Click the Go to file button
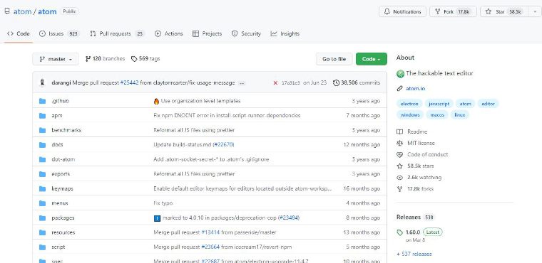 pos(334,59)
